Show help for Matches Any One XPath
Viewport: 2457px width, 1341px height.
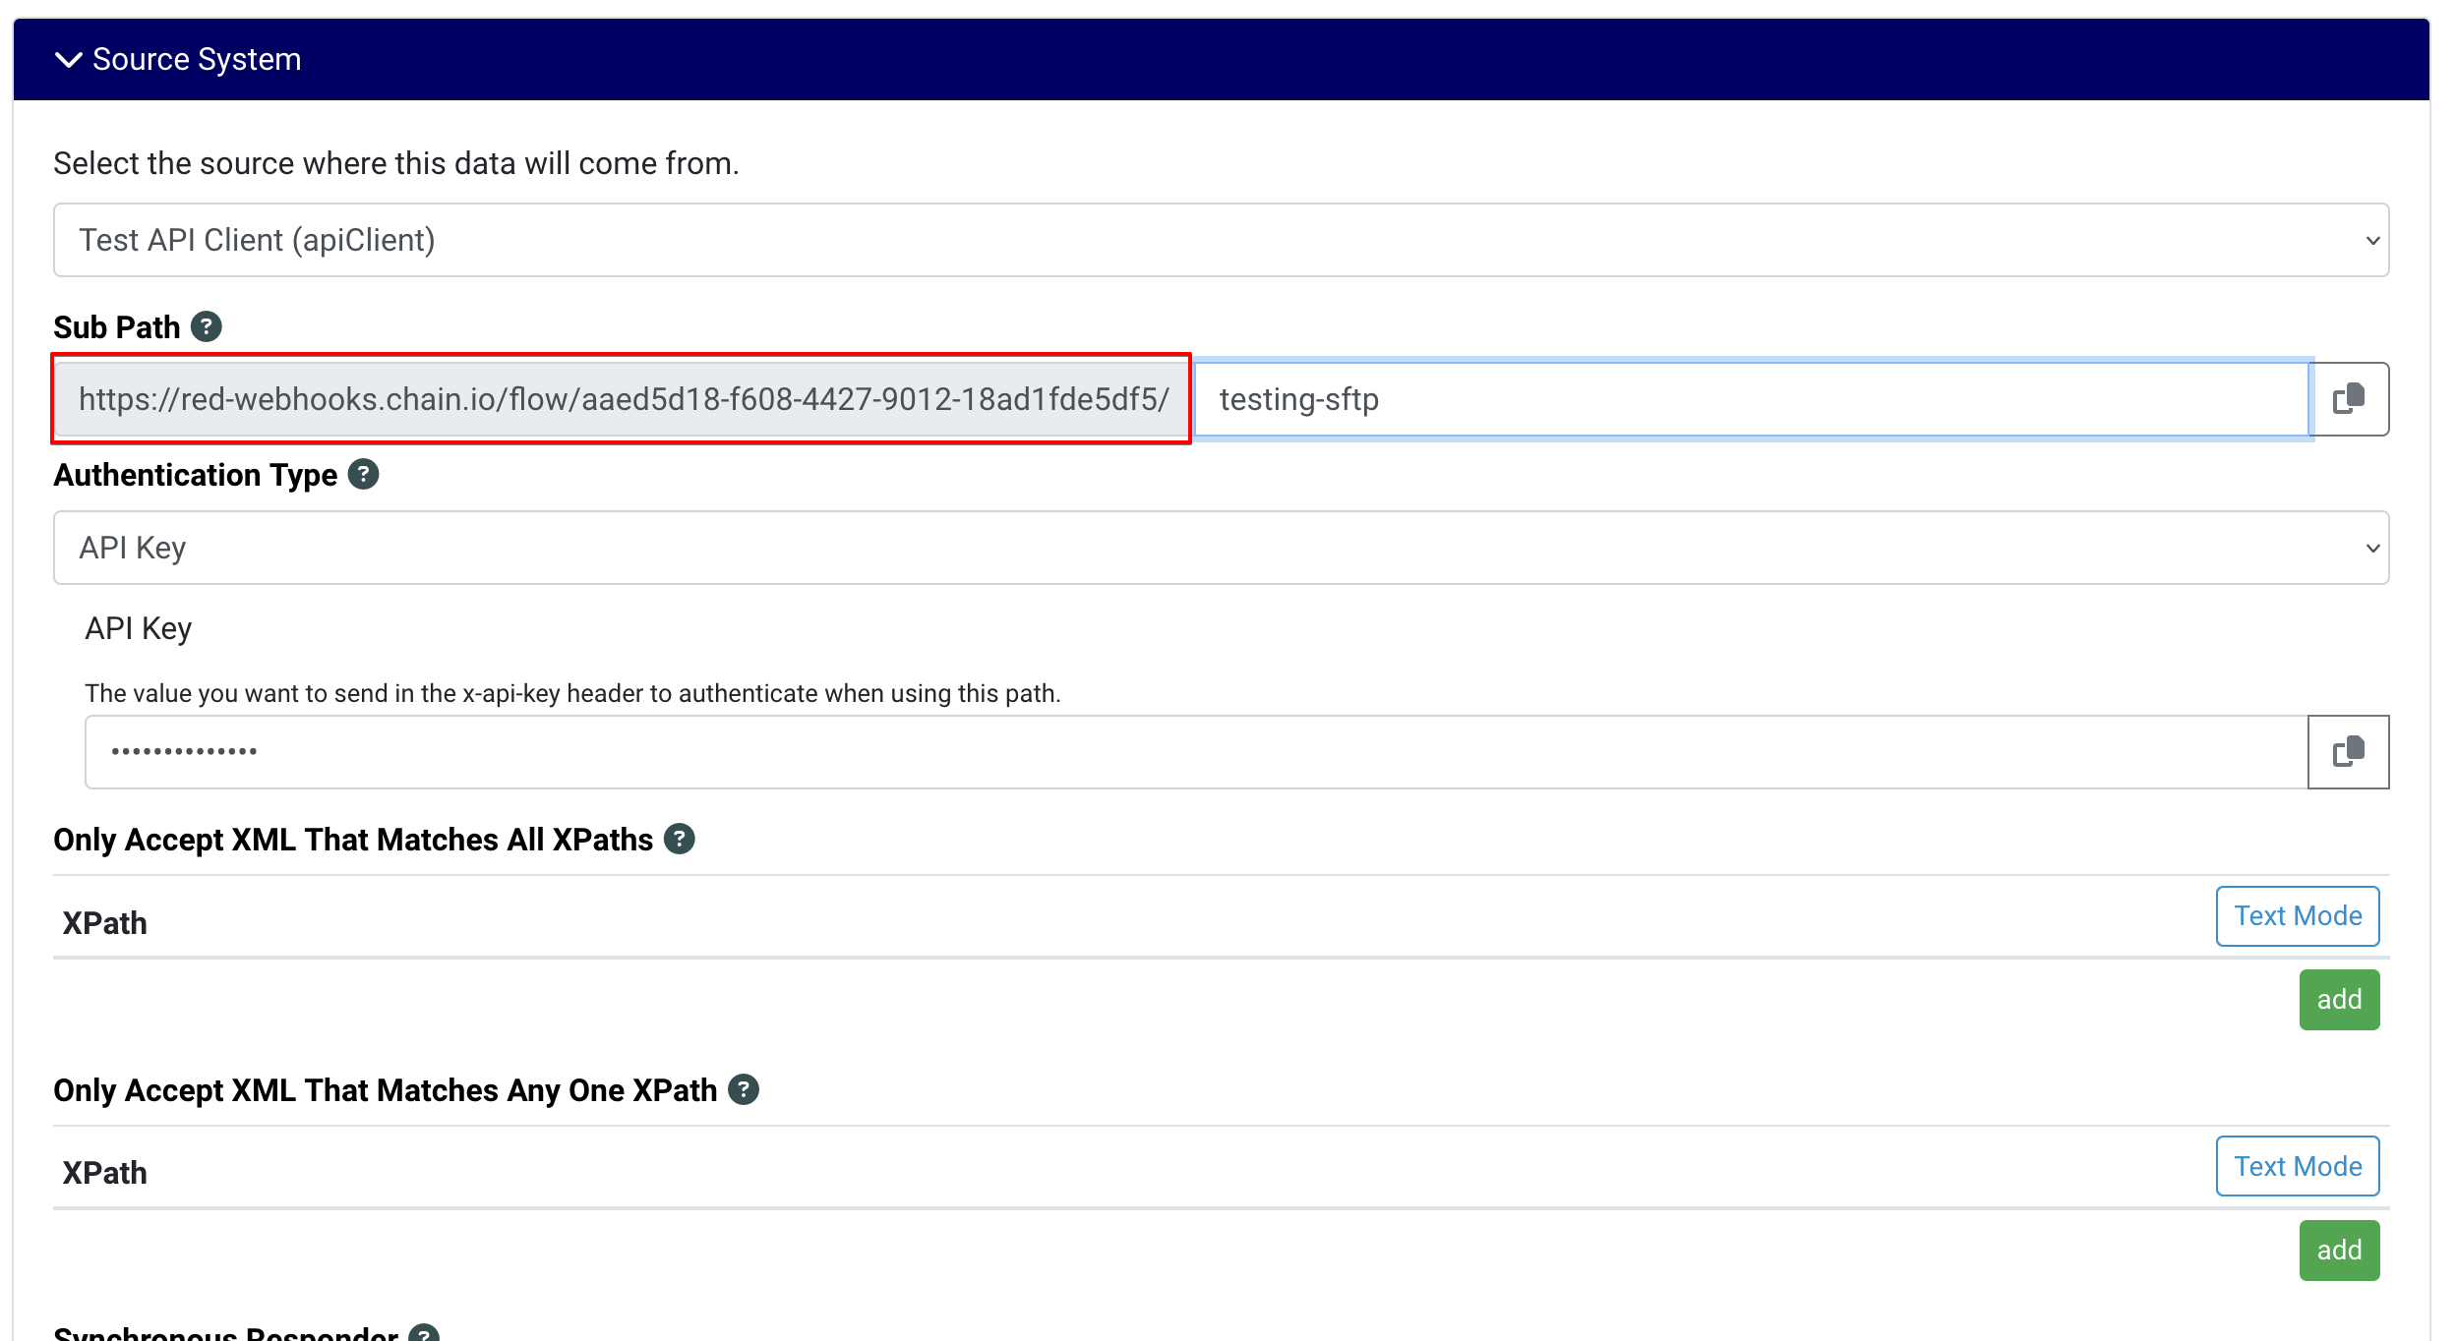743,1089
